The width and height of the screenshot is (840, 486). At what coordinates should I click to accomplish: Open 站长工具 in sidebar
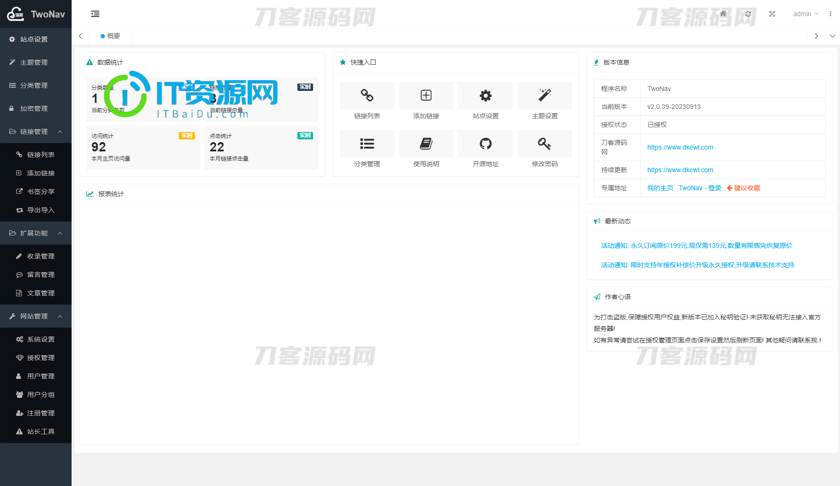36,432
